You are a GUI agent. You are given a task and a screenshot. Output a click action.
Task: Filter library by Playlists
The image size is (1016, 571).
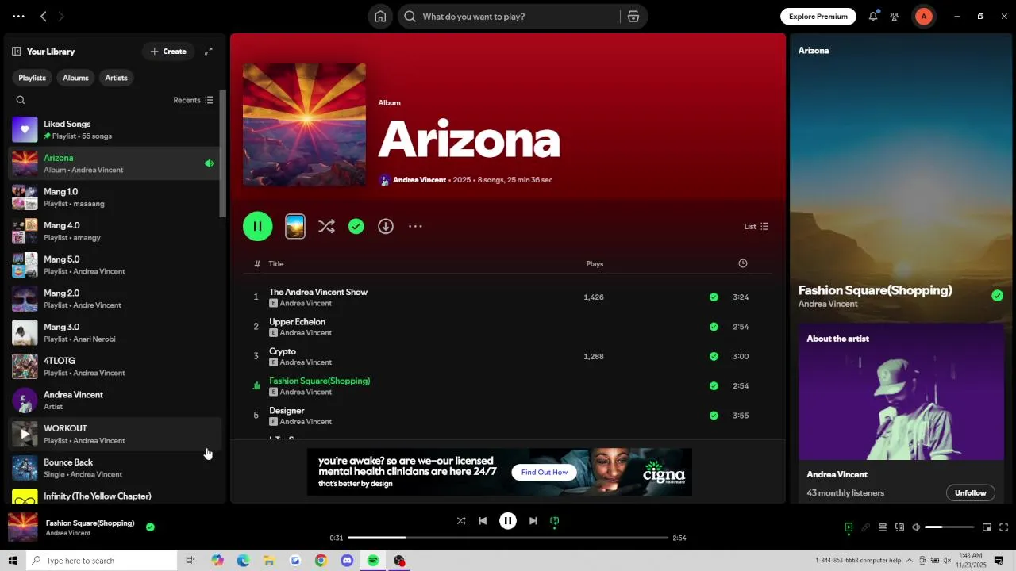pyautogui.click(x=33, y=78)
